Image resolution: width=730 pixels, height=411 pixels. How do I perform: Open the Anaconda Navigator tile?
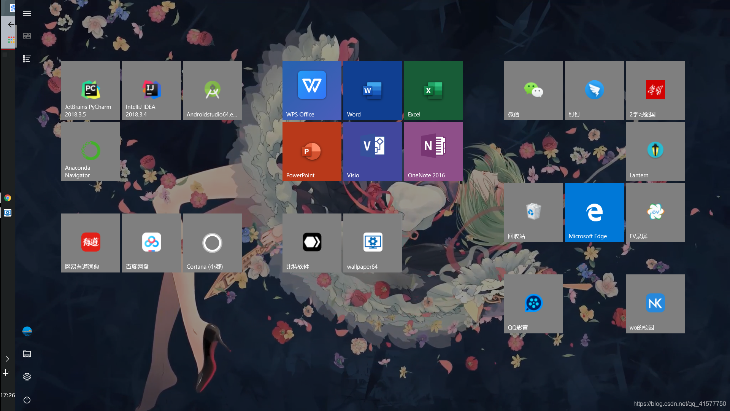pos(90,151)
